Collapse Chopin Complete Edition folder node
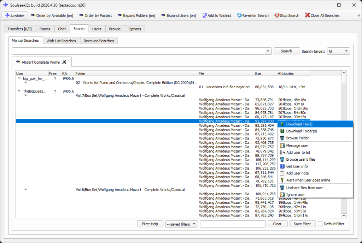Image resolution: width=362 pixels, height=243 pixels. coord(25,83)
